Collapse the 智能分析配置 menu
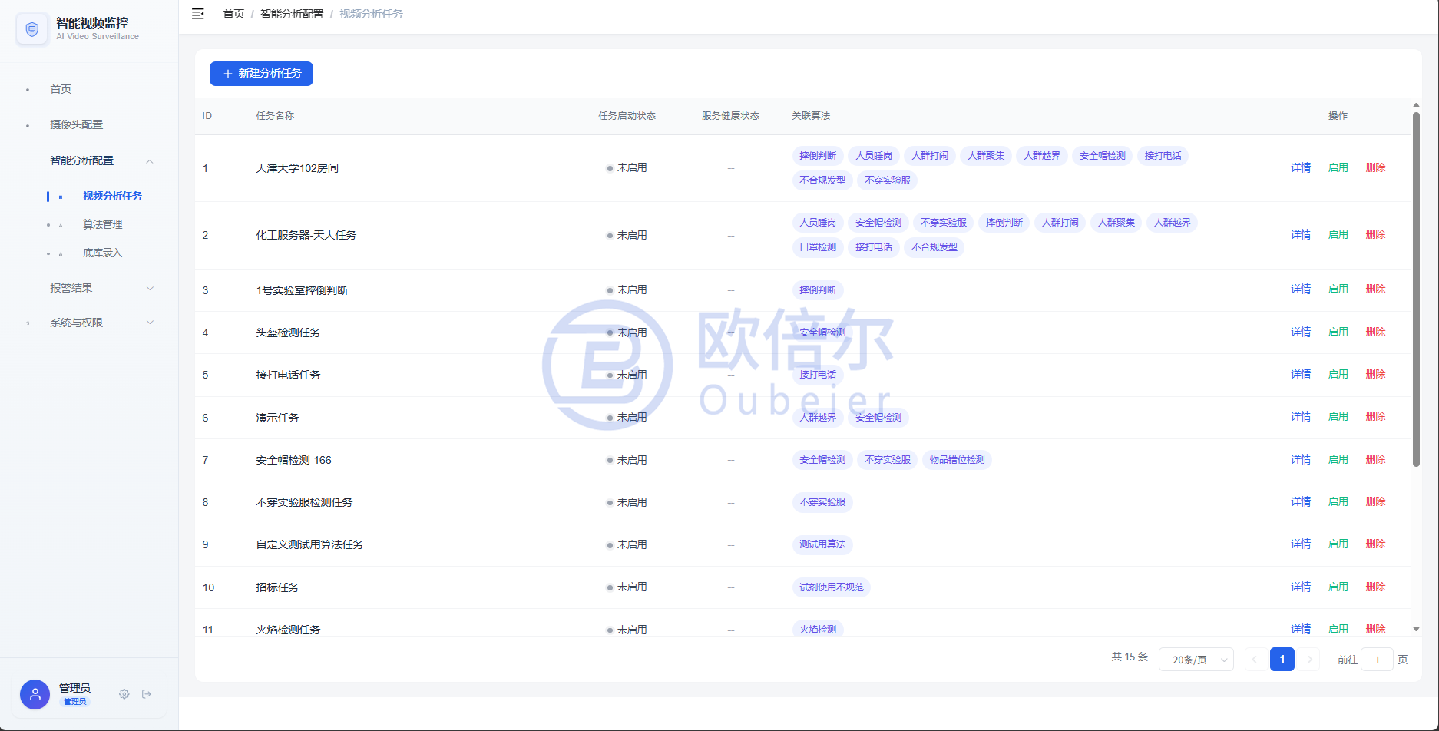 (x=150, y=160)
